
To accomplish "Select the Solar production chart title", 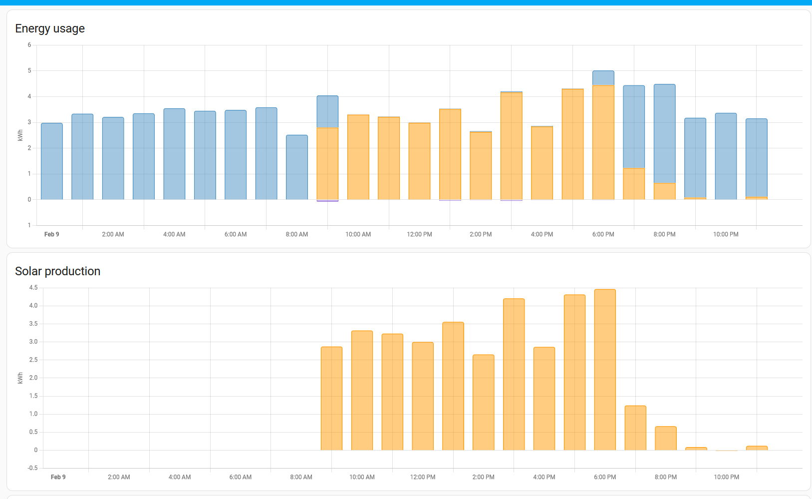I will [x=58, y=271].
